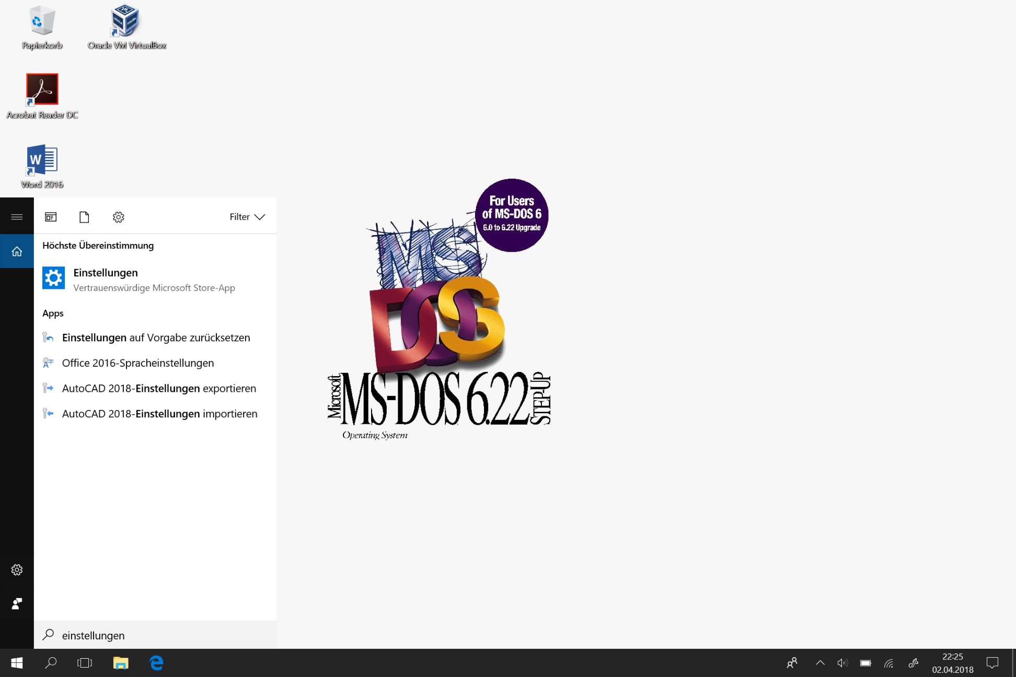This screenshot has width=1016, height=677.
Task: Click the Apps section heading
Action: tap(53, 313)
